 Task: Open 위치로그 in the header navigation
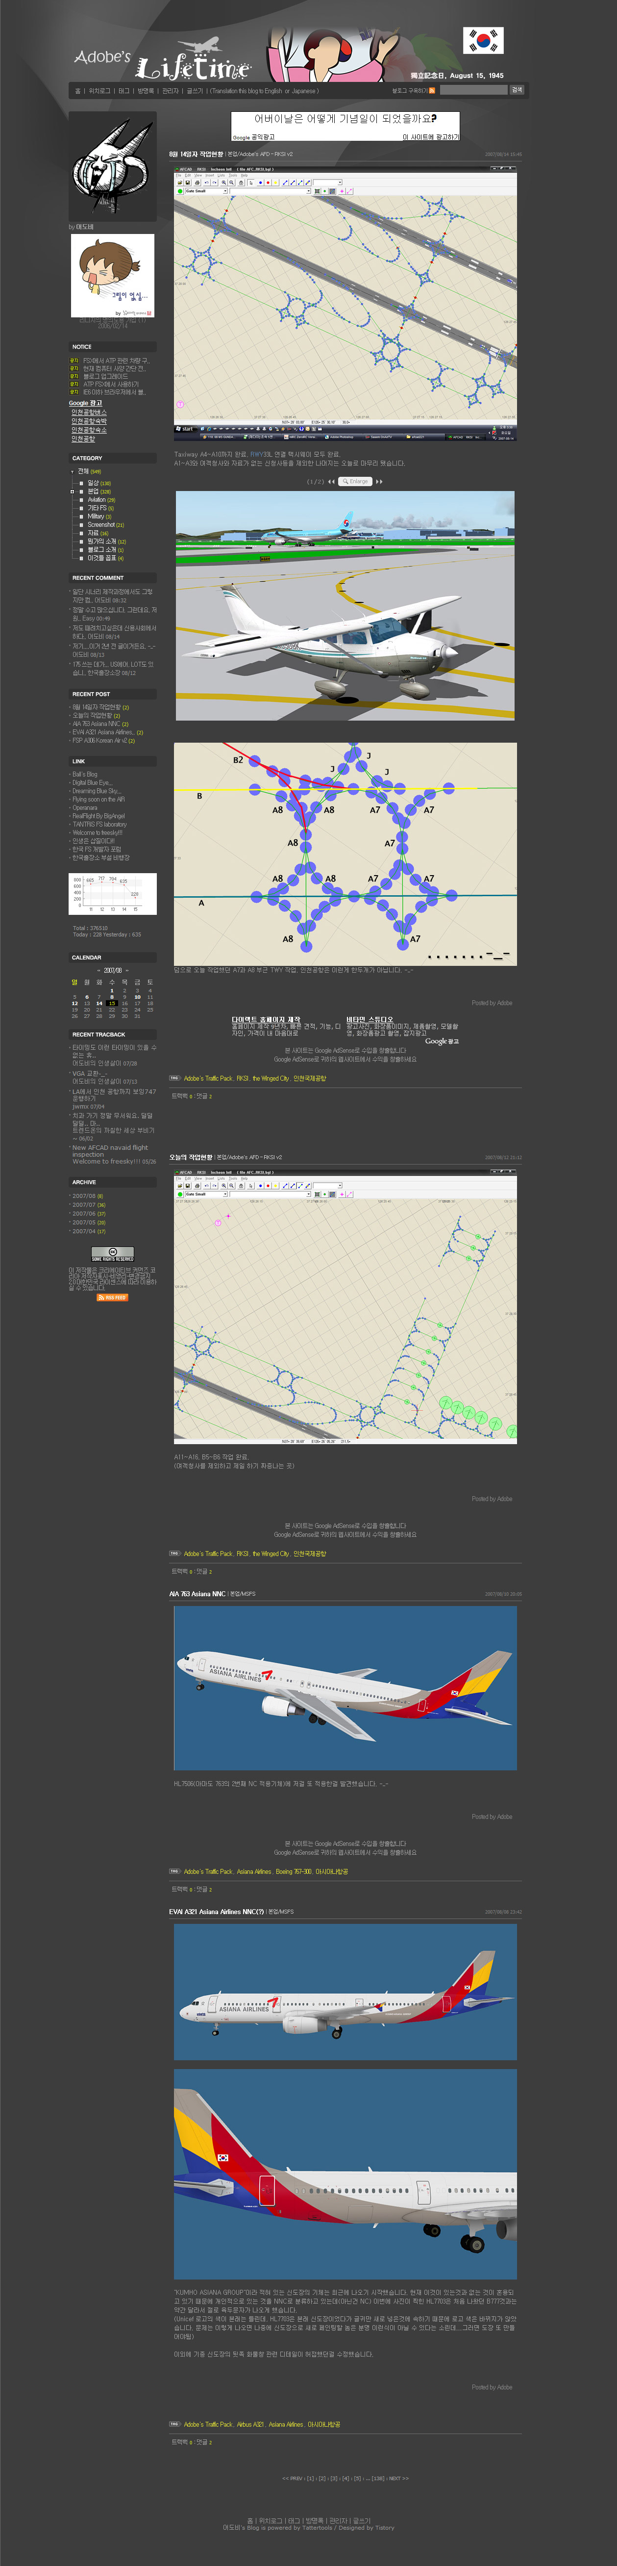coord(99,91)
